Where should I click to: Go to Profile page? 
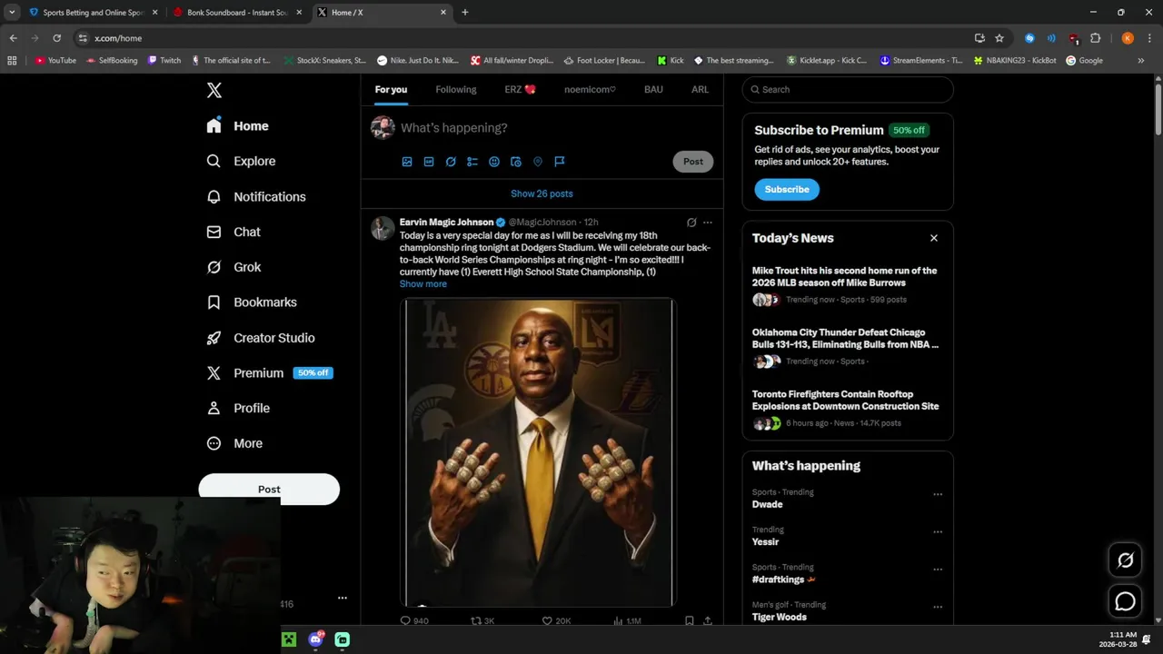pyautogui.click(x=238, y=408)
